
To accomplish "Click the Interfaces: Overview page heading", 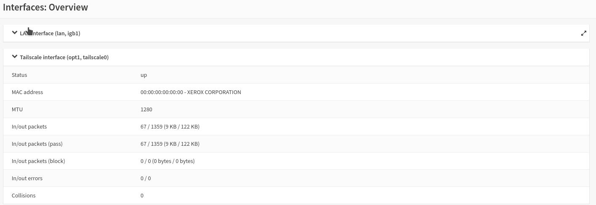I will [x=45, y=8].
